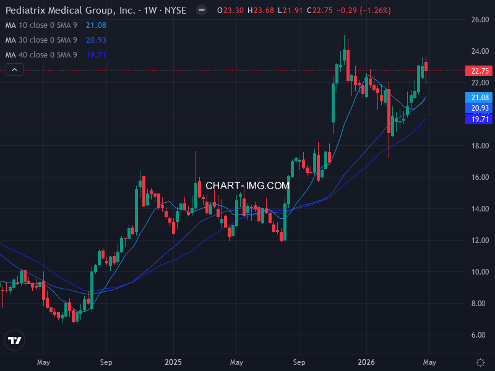Screen dimensions: 495x371
Task: Click current price label 22.75
Action: tap(479, 70)
